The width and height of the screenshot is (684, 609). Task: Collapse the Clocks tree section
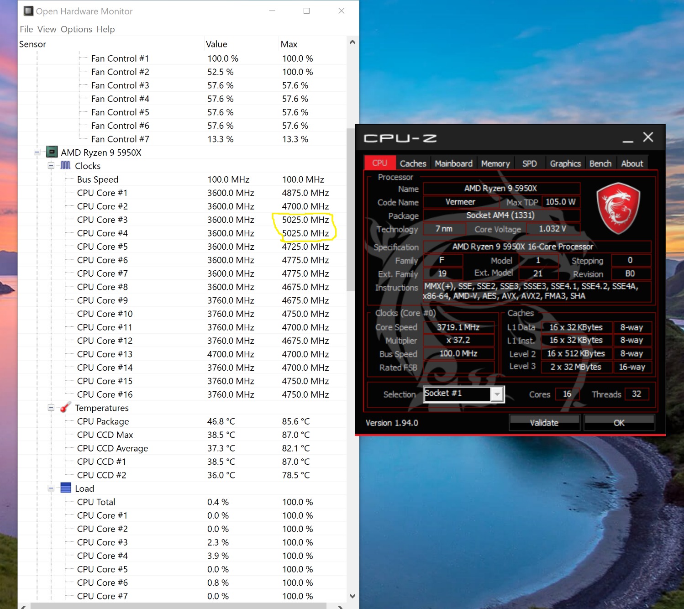point(51,165)
